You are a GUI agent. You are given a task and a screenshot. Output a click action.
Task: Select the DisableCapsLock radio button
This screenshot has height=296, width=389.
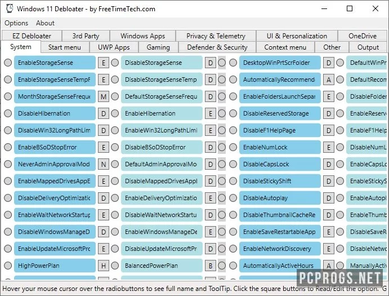tap(233, 164)
